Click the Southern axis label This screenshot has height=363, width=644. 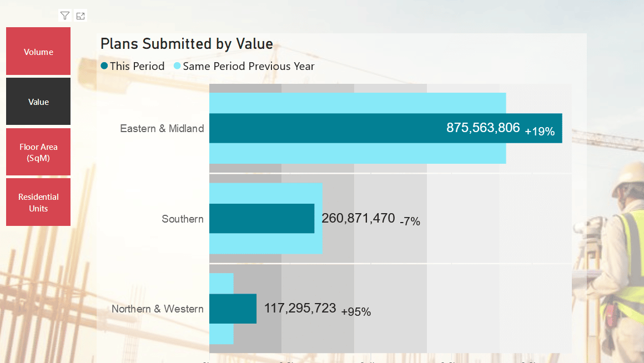183,219
